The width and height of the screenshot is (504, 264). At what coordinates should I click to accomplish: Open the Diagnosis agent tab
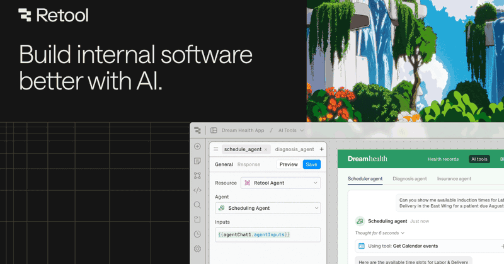coord(409,179)
